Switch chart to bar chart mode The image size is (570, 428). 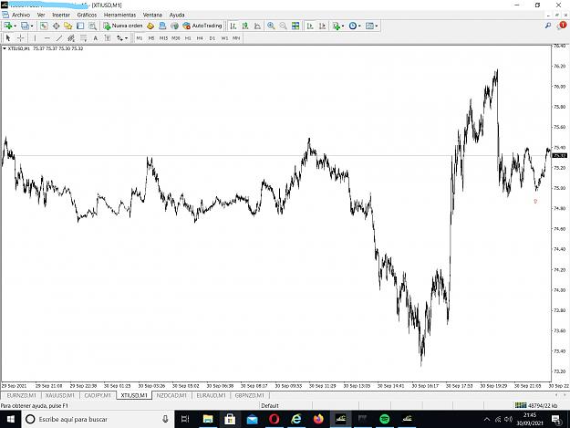[x=233, y=26]
